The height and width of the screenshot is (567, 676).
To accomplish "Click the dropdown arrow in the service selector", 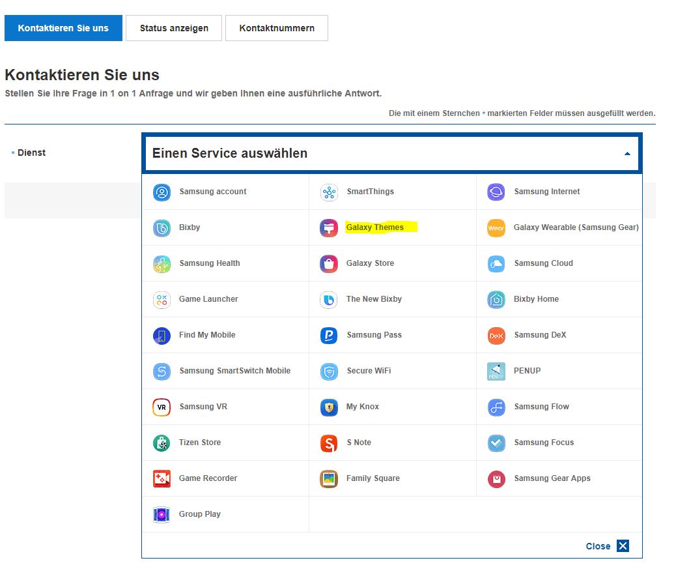I will click(x=627, y=154).
